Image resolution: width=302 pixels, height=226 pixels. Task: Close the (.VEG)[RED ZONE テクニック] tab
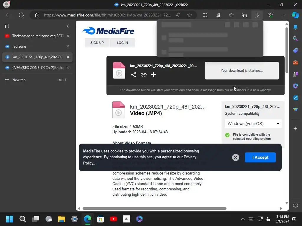[x=68, y=67]
